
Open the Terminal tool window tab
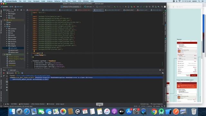click(x=51, y=104)
